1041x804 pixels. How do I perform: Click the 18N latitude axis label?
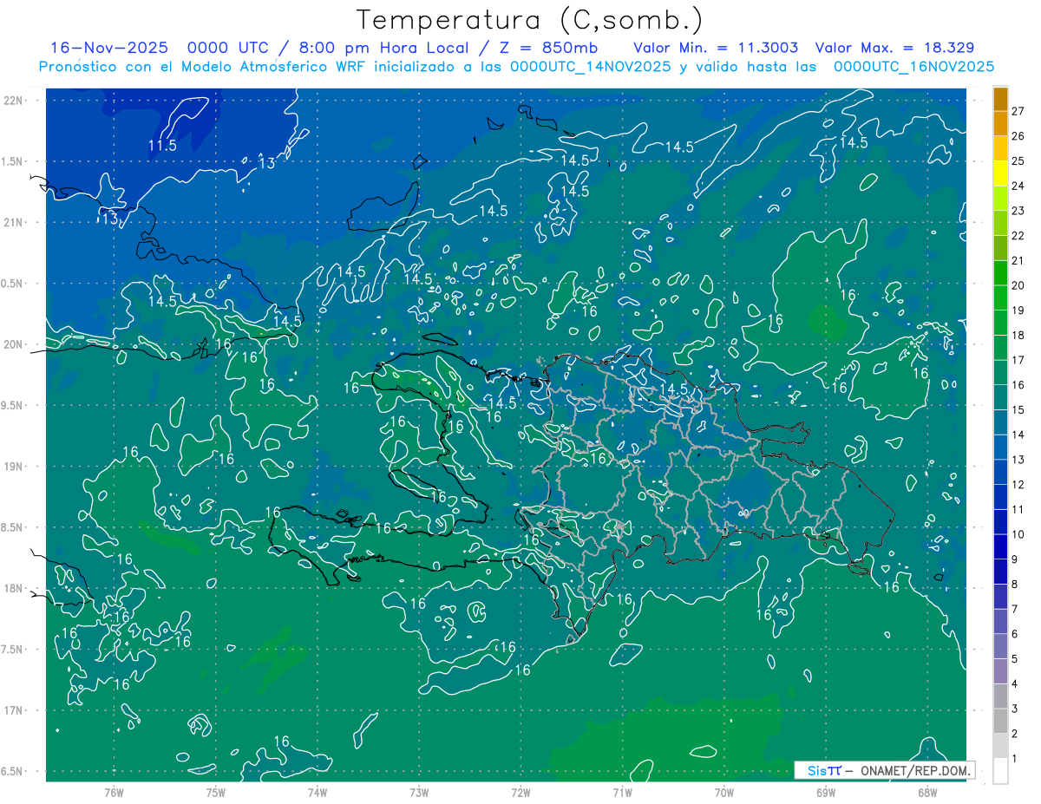pos(14,588)
